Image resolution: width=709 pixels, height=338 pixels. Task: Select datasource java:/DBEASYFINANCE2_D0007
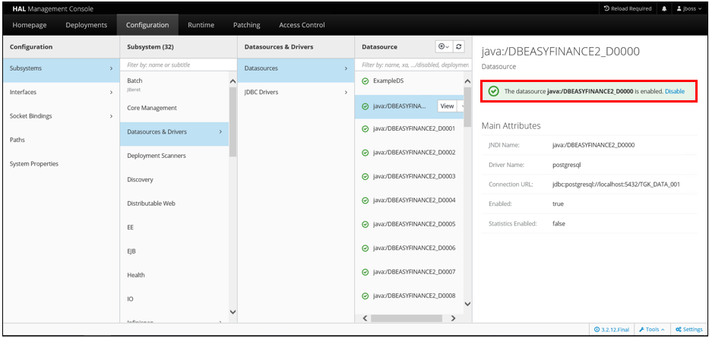point(409,273)
